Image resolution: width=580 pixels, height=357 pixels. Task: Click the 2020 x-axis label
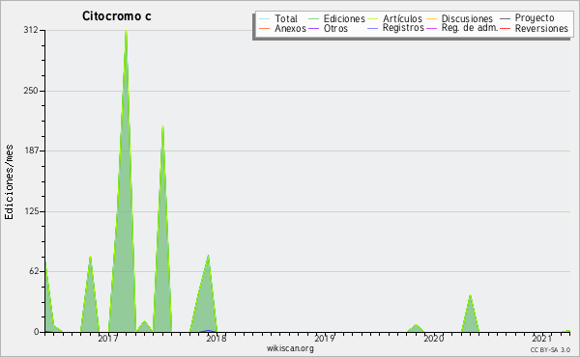[x=433, y=338]
